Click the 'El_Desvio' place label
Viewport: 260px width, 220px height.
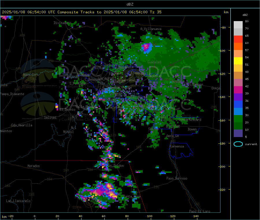click(67, 110)
